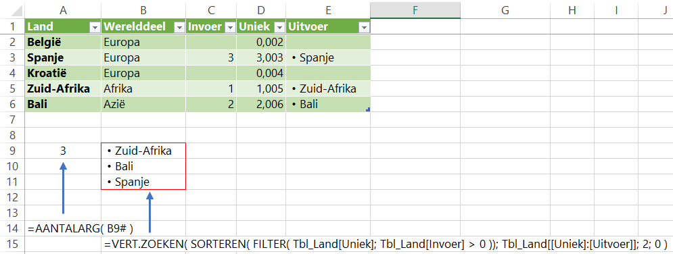
Task: Select the Azië cell for Bali
Action: 143,105
